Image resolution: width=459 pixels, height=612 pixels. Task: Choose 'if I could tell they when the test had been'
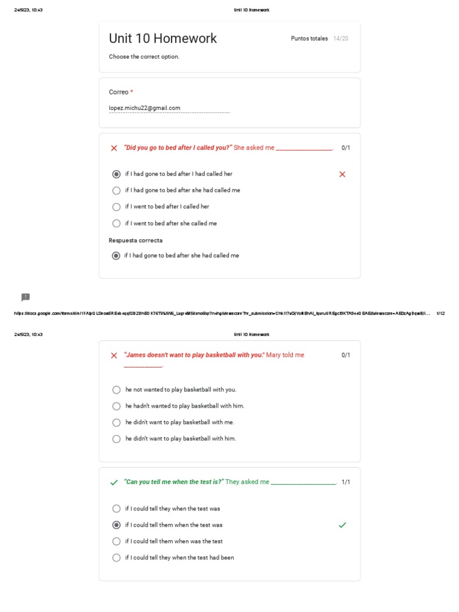coord(117,558)
